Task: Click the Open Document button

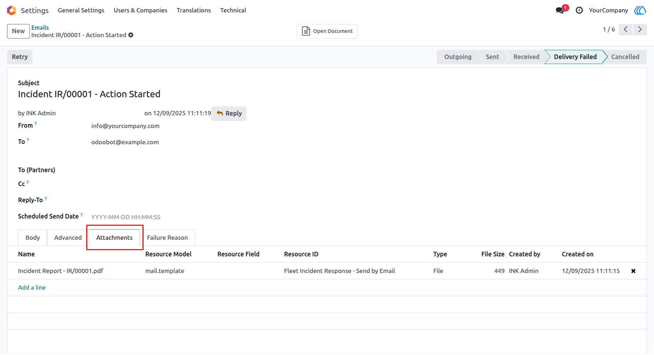Action: click(x=327, y=31)
